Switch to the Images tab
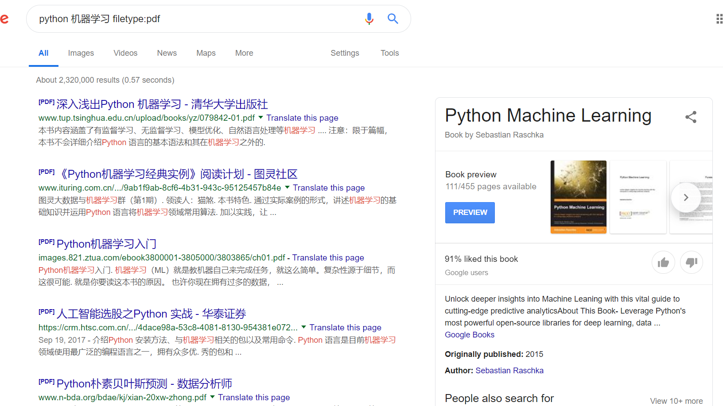Image resolution: width=723 pixels, height=406 pixels. point(81,53)
